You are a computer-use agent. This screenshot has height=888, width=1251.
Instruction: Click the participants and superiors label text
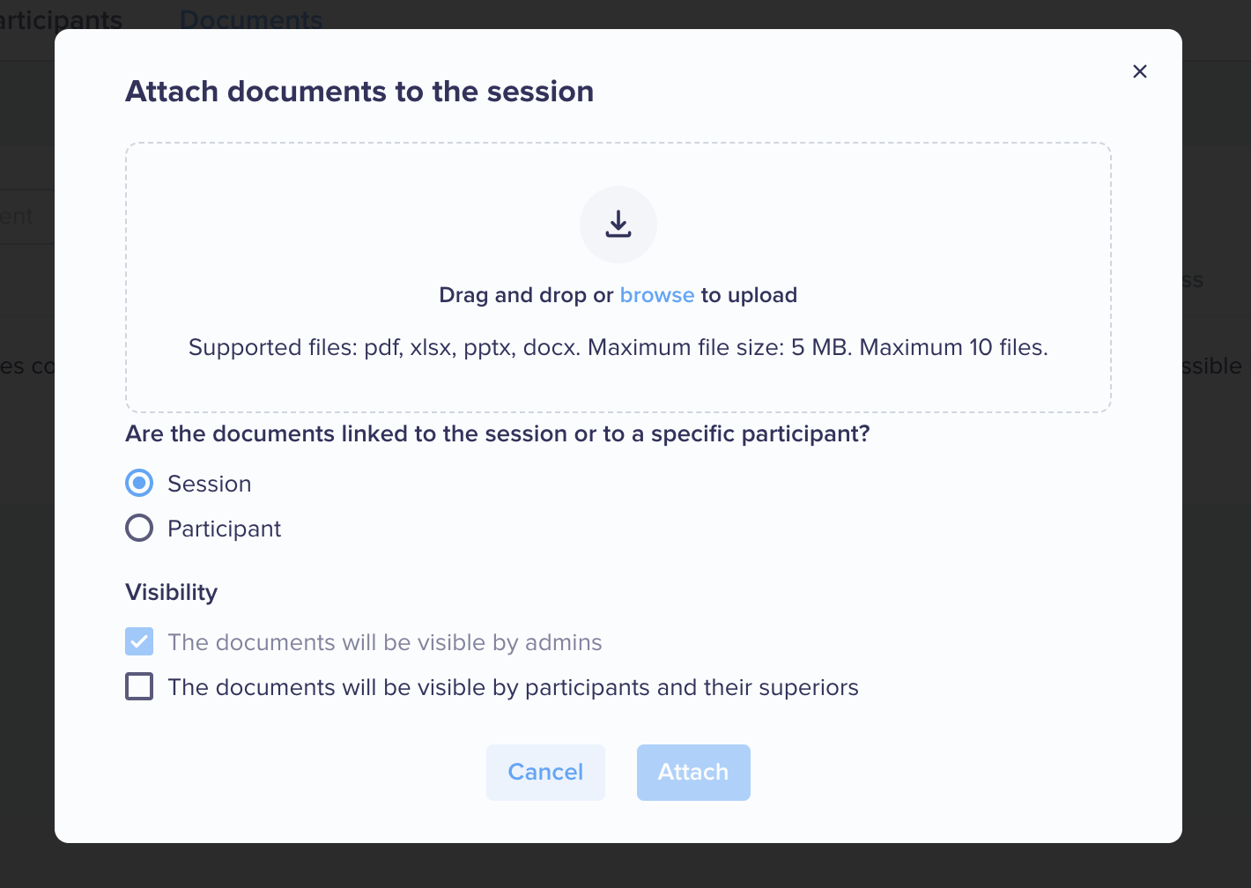coord(514,687)
